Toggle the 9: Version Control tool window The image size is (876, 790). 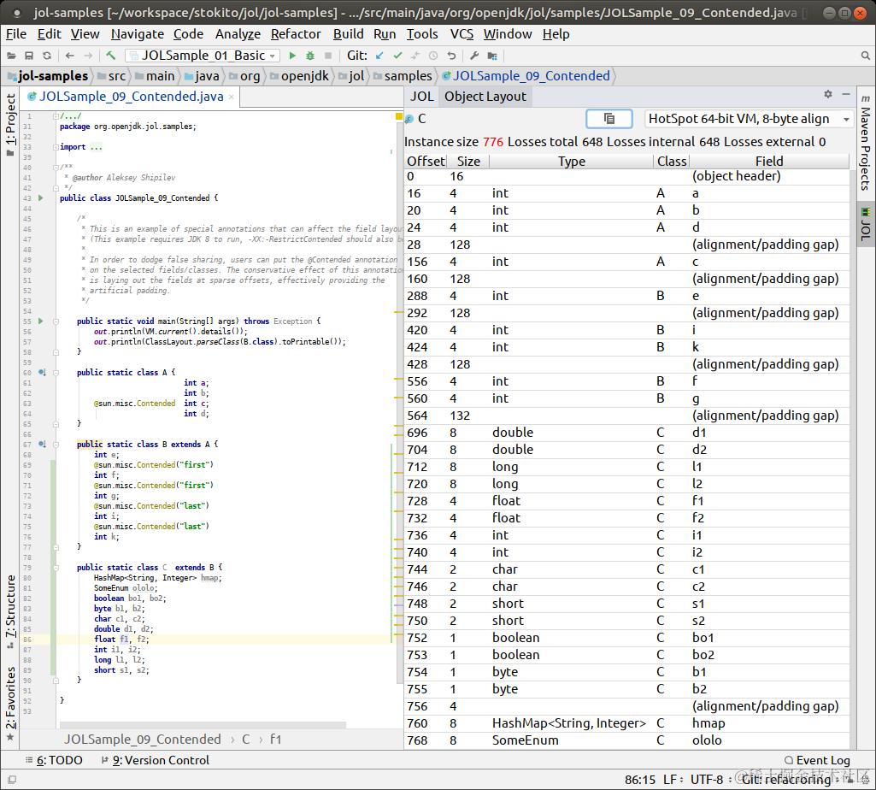pos(155,760)
